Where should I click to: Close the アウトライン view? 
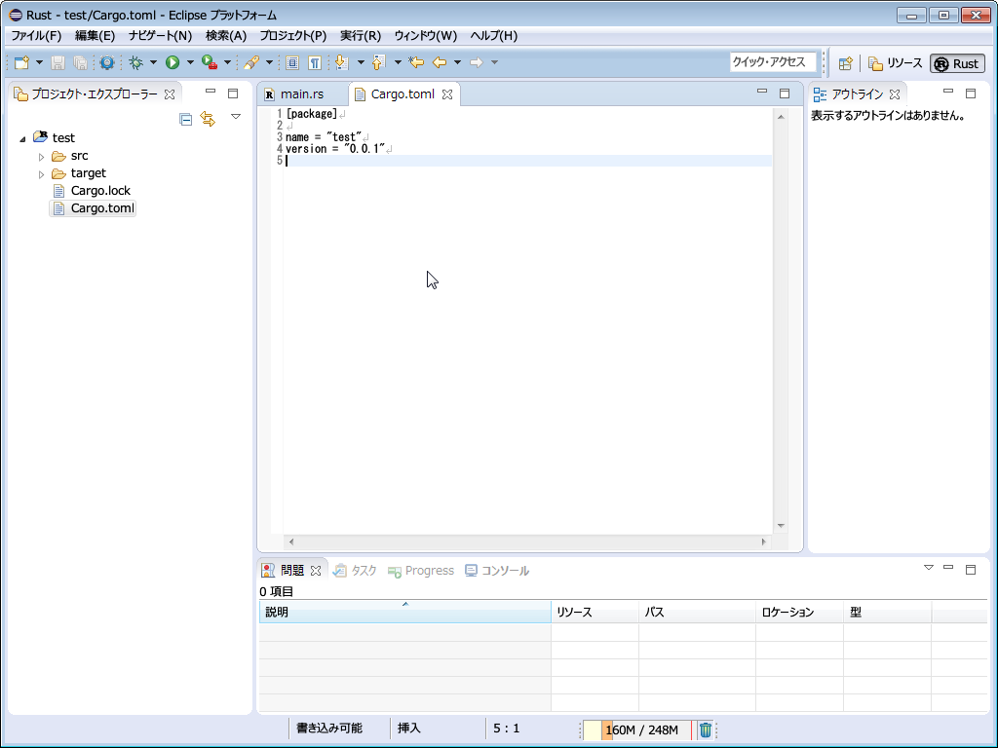click(895, 94)
